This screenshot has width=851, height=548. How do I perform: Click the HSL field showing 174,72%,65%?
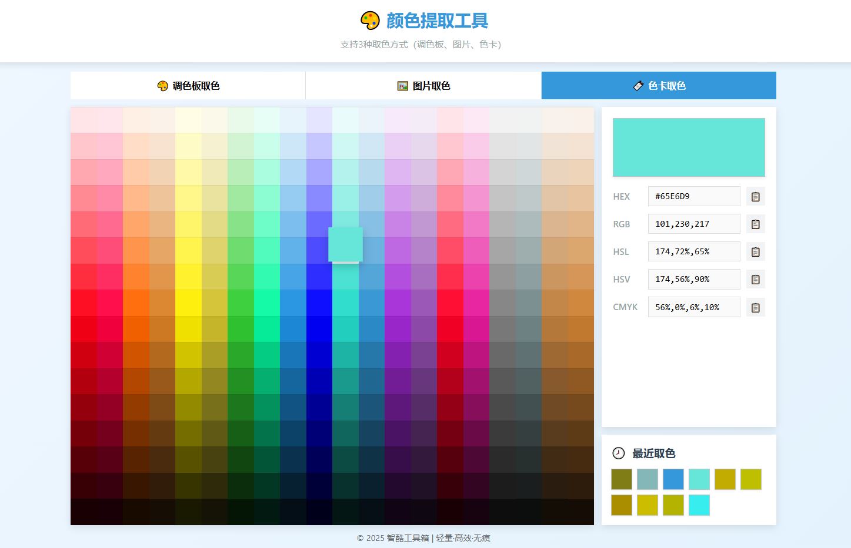click(x=694, y=251)
